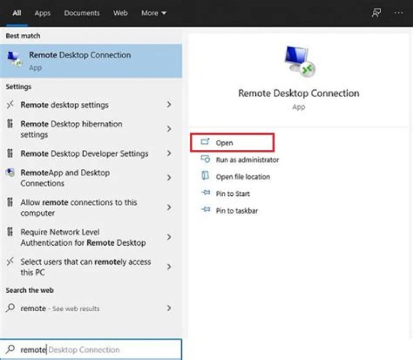Click the magnifier icon next to remote web result
Viewport: 413px width, 360px height.
tap(10, 308)
